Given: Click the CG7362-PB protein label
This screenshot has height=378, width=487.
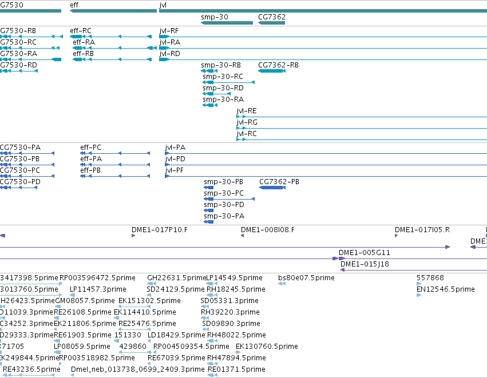Looking at the screenshot, I should coord(279,182).
